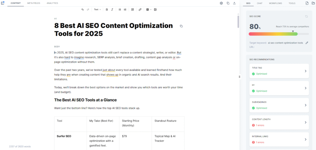The image size is (316, 150).
Task: Toggle bold formatting
Action: point(107,10)
